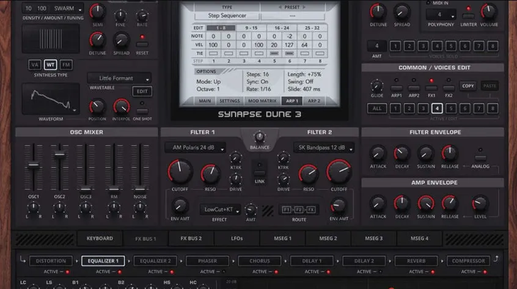The image size is (517, 289).
Task: Toggle the ONE SHOT switch
Action: click(142, 111)
